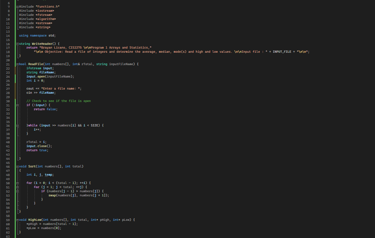The width and height of the screenshot is (375, 238).
Task: Collapse the inner for loop in Sort
Action: (x=17, y=186)
